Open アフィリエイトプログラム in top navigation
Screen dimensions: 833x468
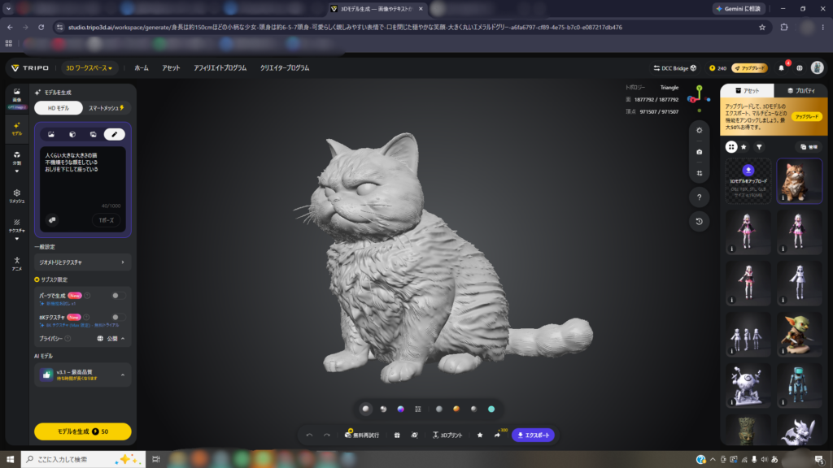220,68
